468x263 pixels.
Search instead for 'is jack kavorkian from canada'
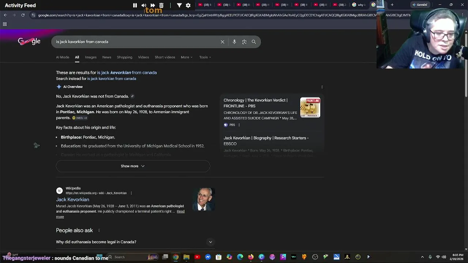click(x=112, y=79)
